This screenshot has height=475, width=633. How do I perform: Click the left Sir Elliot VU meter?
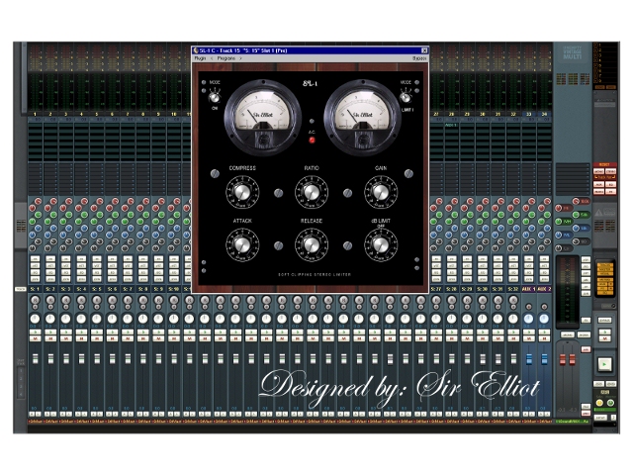click(x=263, y=118)
